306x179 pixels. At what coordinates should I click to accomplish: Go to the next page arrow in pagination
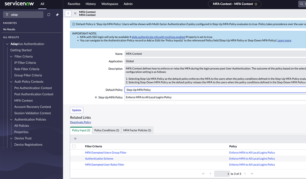click(x=245, y=173)
